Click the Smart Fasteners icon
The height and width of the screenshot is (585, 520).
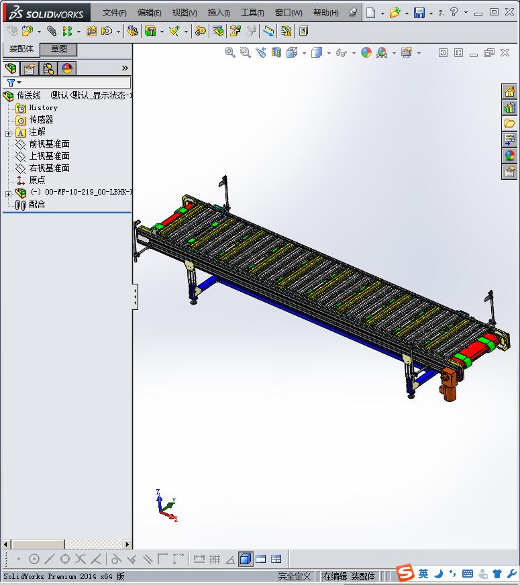click(x=91, y=31)
